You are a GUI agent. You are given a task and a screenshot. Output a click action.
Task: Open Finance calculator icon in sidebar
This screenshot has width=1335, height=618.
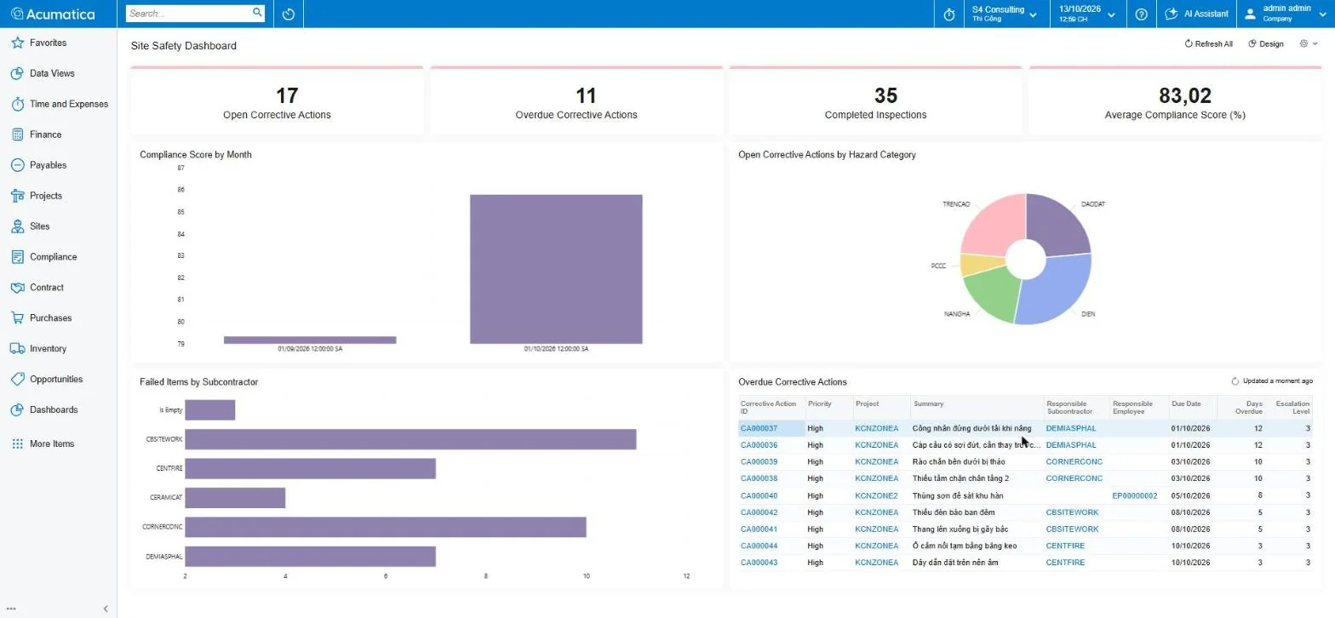point(17,134)
